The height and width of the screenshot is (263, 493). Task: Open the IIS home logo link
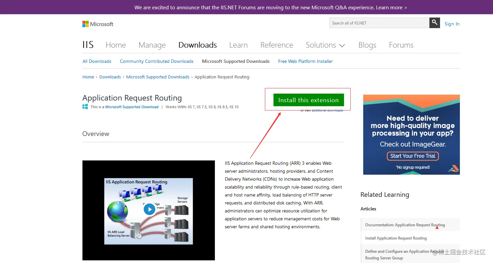88,45
